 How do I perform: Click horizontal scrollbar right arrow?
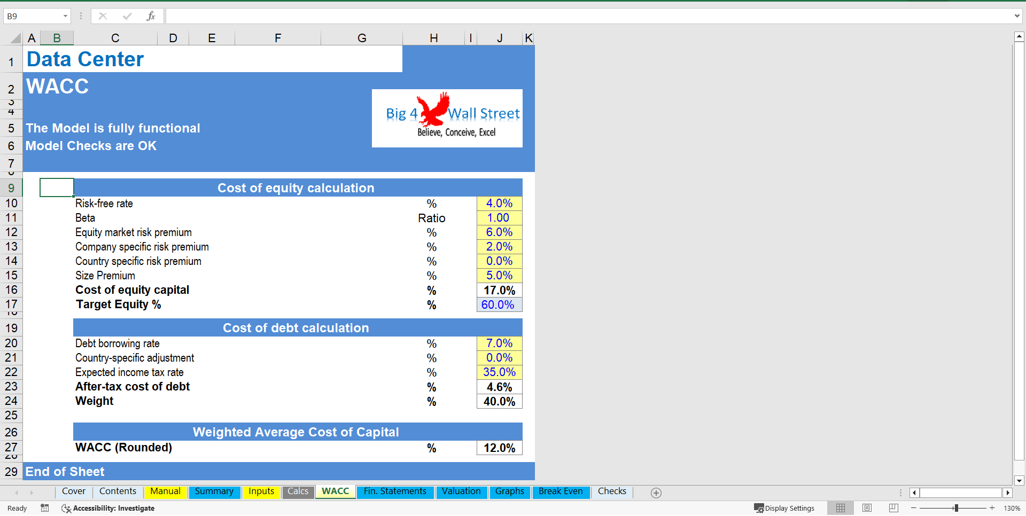coord(1008,492)
